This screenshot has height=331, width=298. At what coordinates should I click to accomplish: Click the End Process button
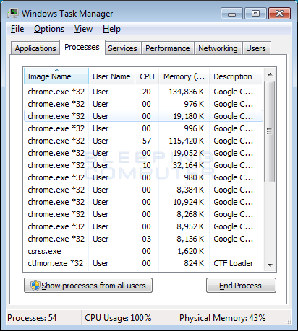tap(241, 286)
